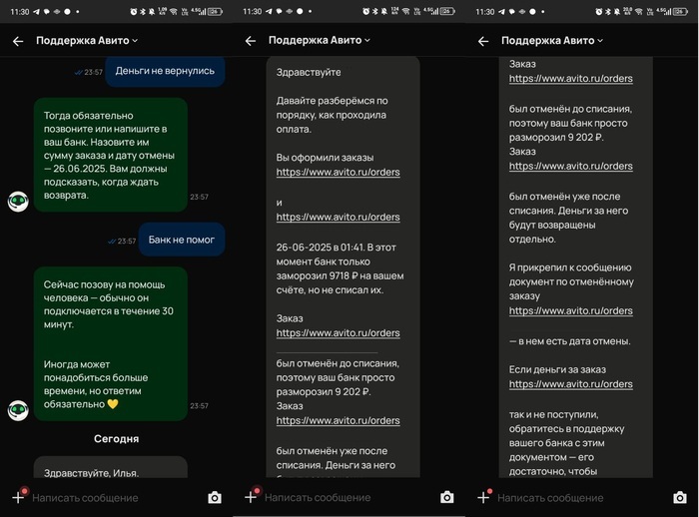Tap battery indicator above 'Деньги не вернулись' chat

pyautogui.click(x=215, y=12)
